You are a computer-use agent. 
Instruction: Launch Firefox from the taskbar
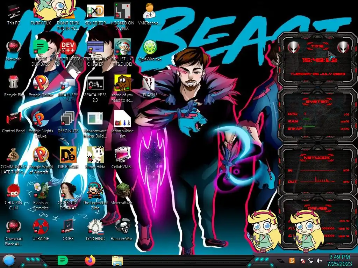point(90,260)
